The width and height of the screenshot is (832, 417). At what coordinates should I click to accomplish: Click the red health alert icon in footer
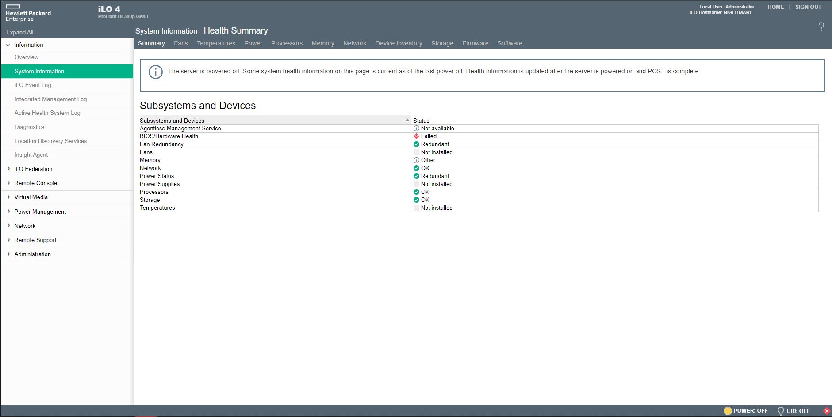[827, 411]
